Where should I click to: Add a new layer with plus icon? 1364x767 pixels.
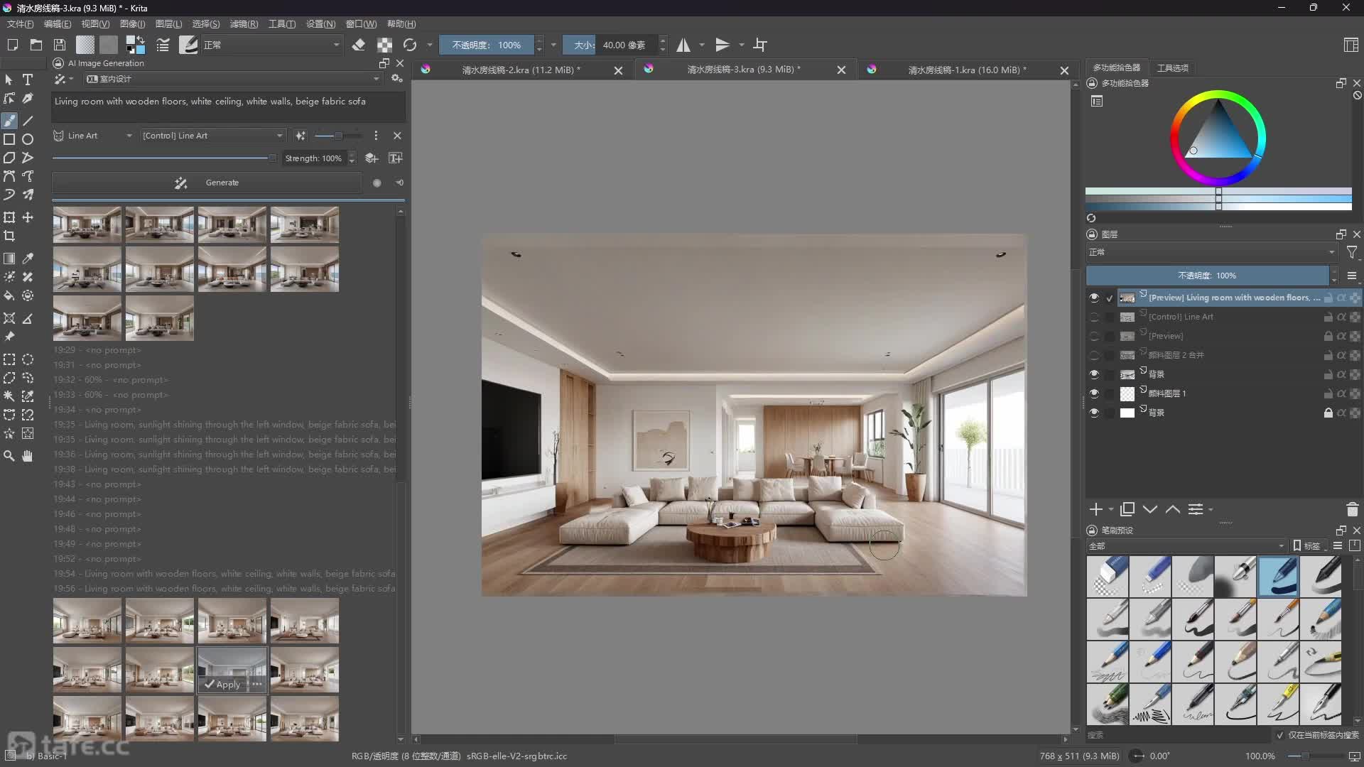click(1096, 509)
